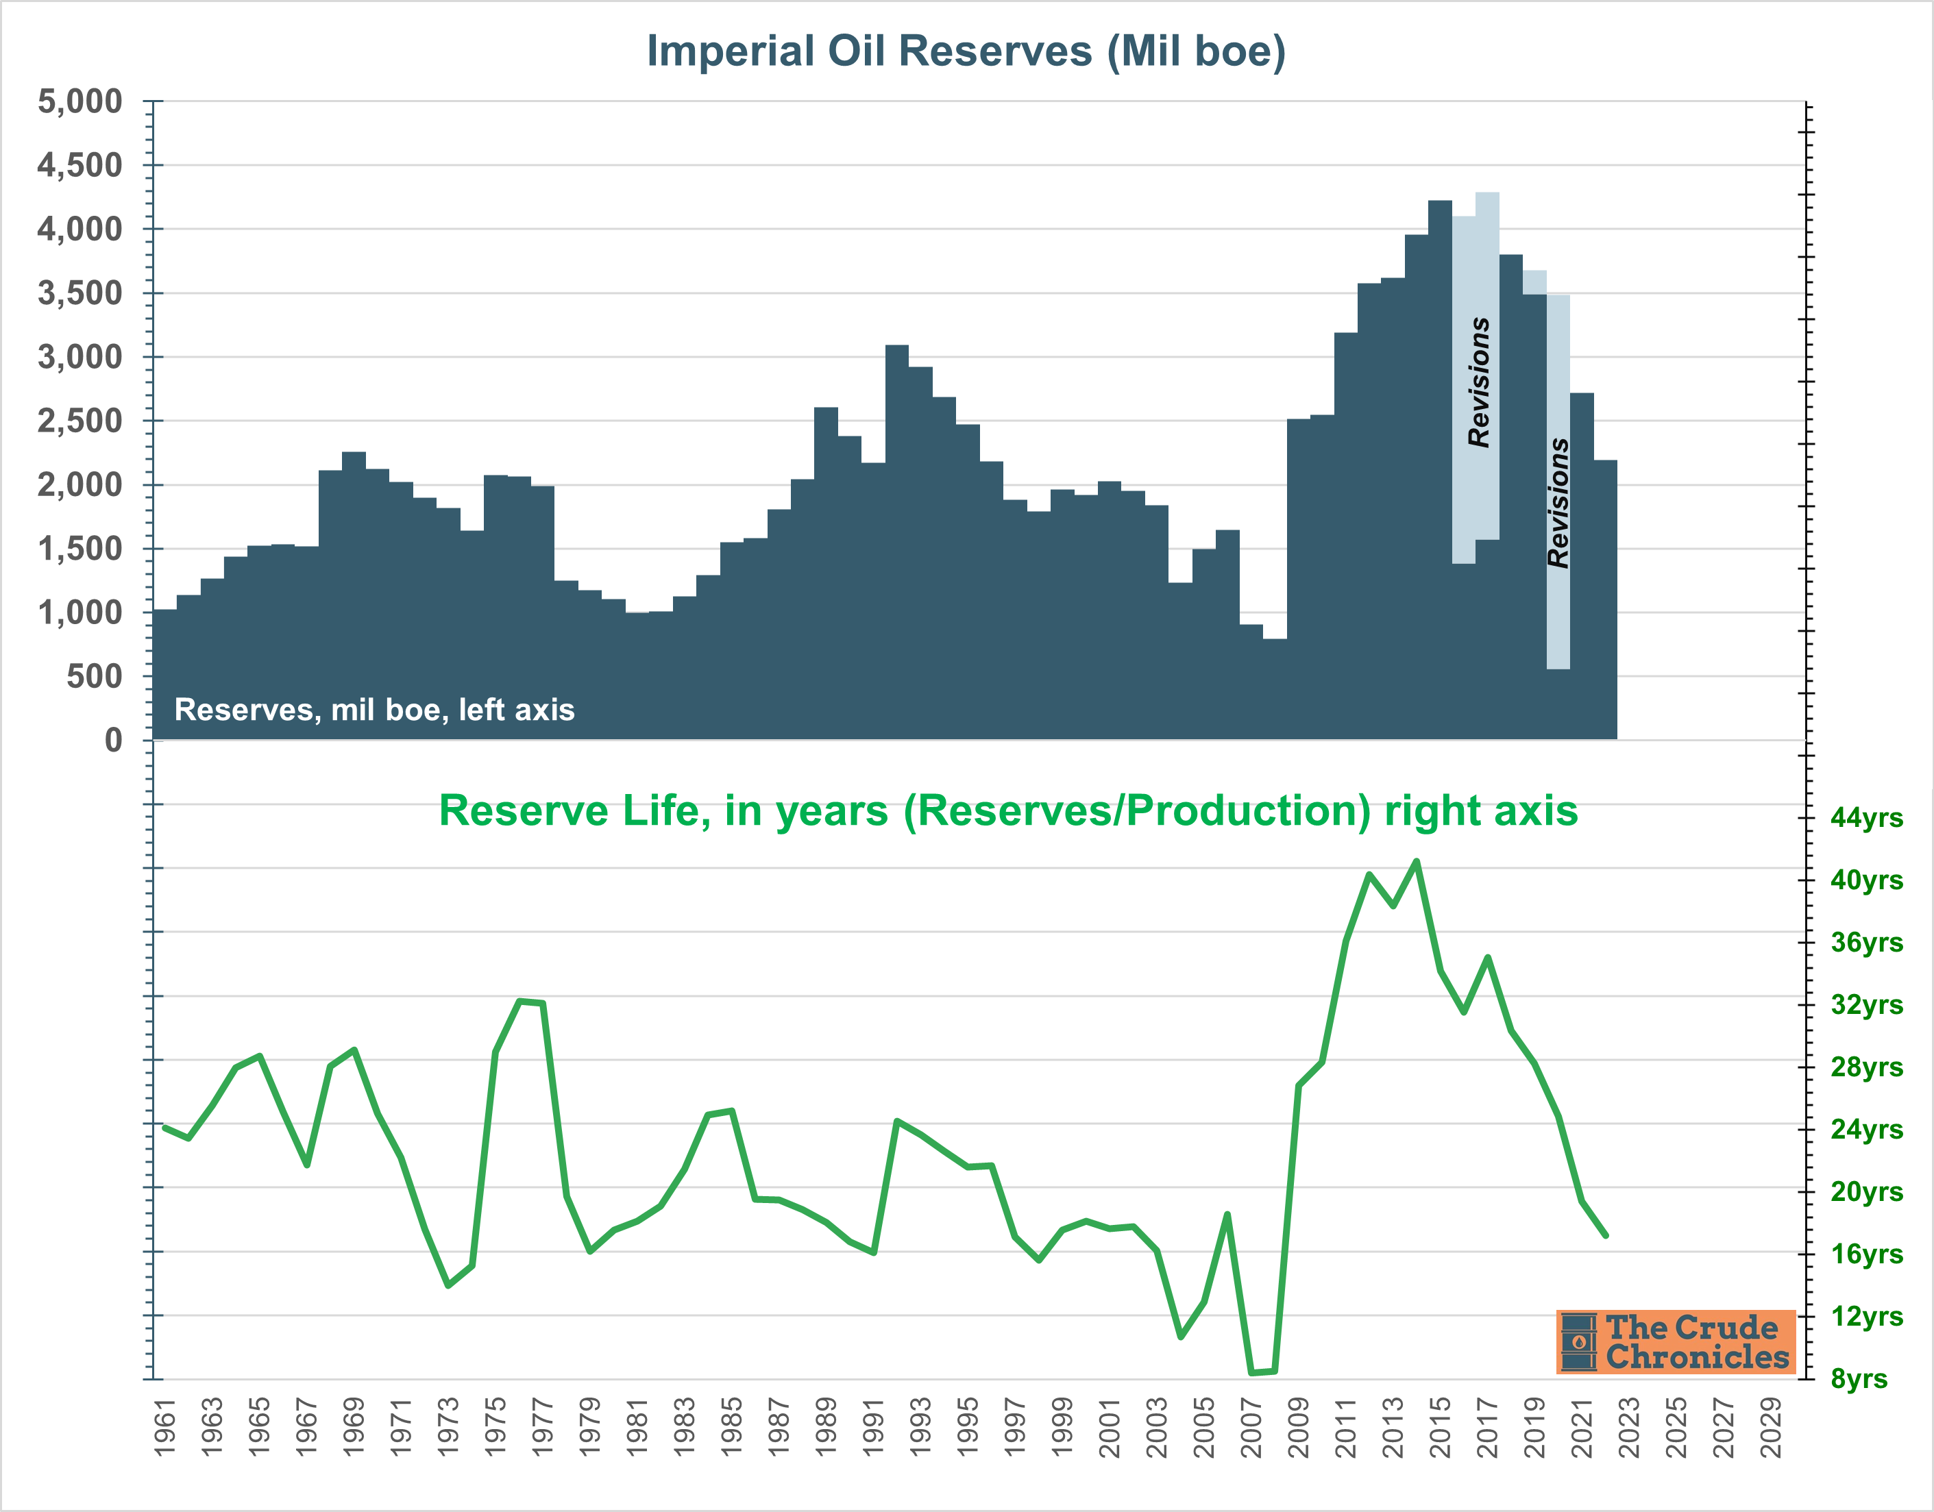Click The Crude Chronicles logo

(1676, 1341)
